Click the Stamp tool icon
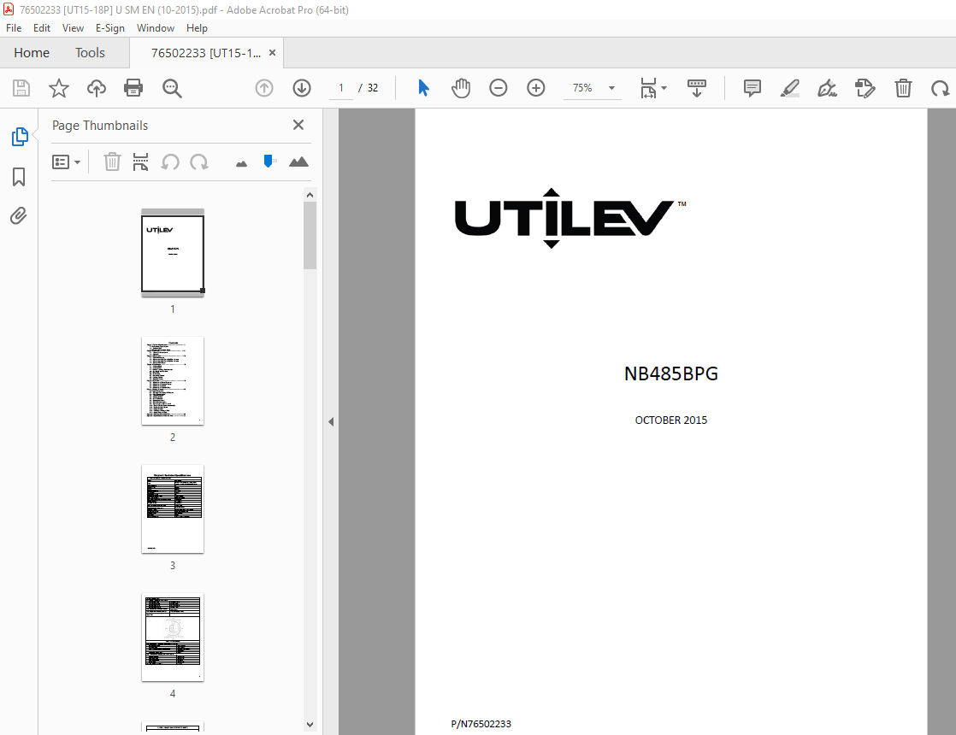Screen dimensions: 956x735 pos(865,88)
